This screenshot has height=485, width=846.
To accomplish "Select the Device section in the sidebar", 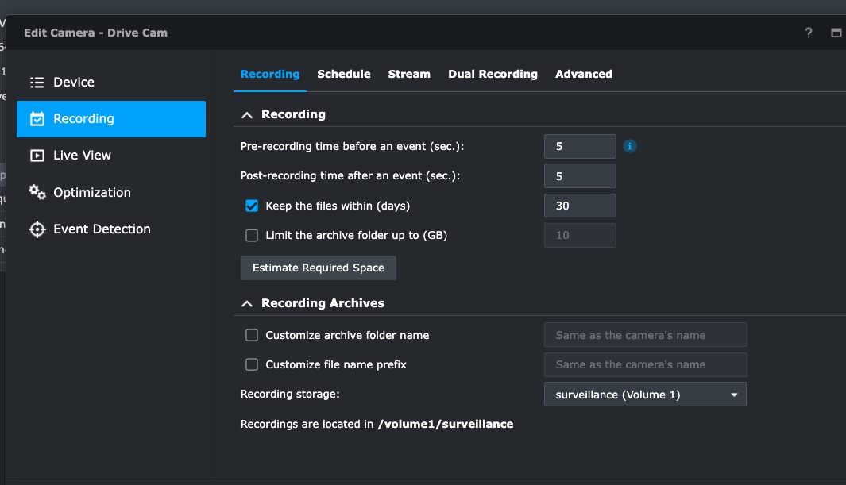I will tap(73, 82).
